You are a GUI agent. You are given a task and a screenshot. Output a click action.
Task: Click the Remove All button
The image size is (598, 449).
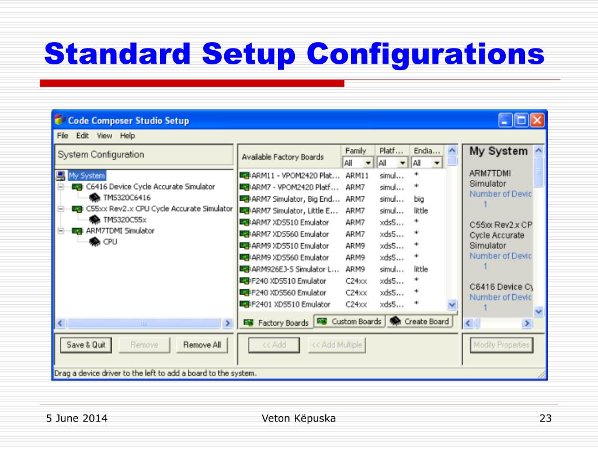click(x=201, y=345)
